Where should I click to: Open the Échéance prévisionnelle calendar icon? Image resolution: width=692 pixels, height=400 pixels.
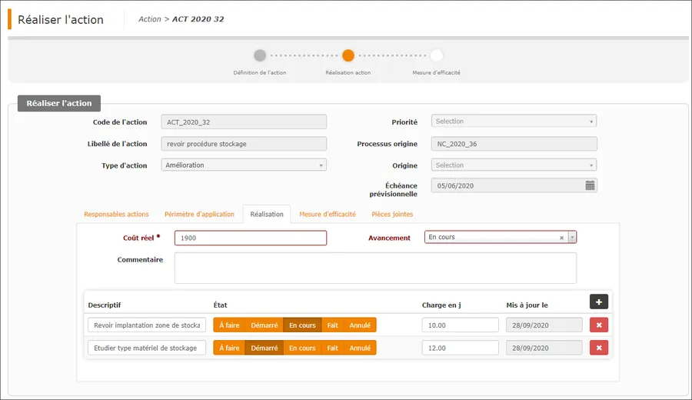point(590,185)
